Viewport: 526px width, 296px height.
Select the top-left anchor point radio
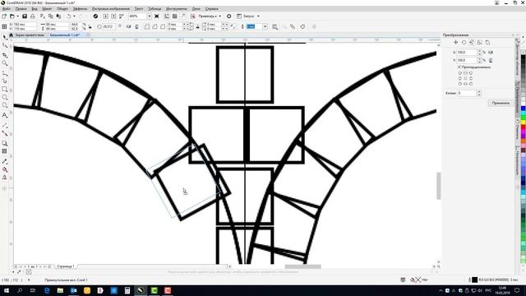(460, 73)
